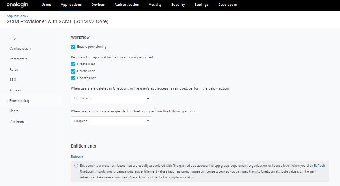Go to the SSO sidebar section
Image resolution: width=340 pixels, height=186 pixels.
pyautogui.click(x=13, y=80)
